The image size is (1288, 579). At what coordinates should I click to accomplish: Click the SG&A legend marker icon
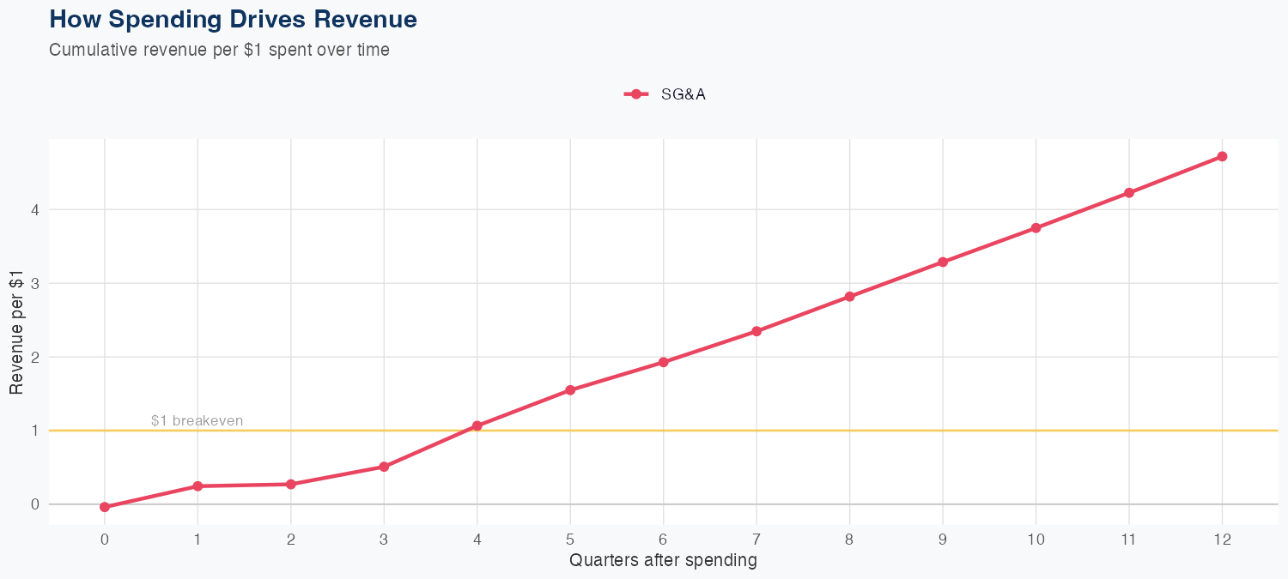click(x=635, y=94)
